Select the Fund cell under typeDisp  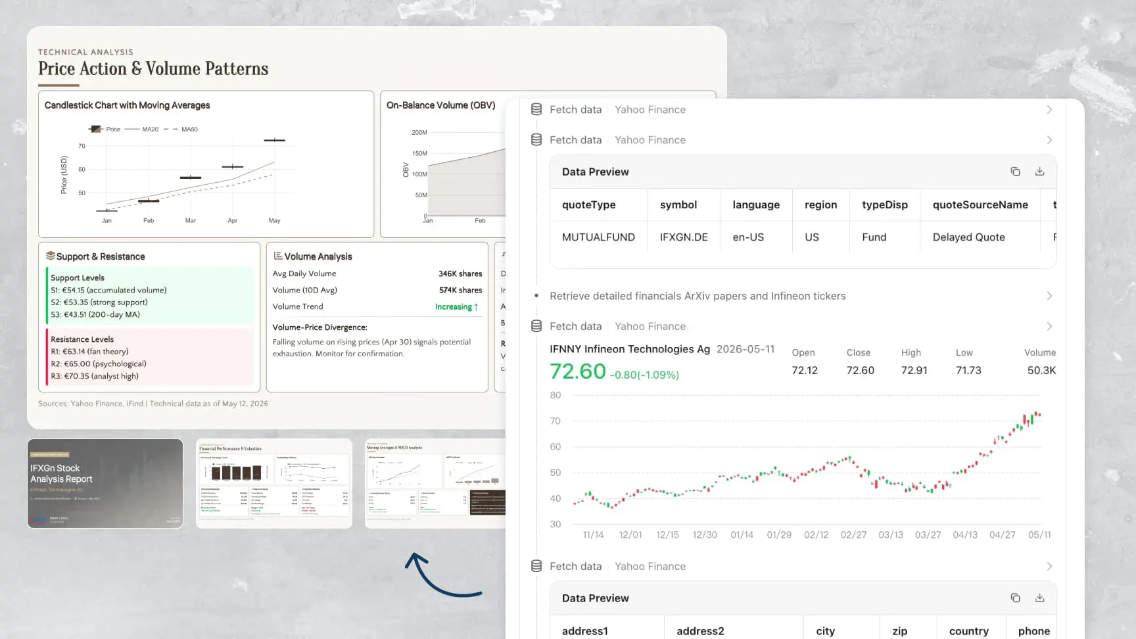pyautogui.click(x=874, y=237)
